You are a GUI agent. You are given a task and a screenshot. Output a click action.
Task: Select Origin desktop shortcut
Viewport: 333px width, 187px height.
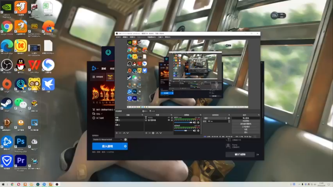(x=7, y=85)
